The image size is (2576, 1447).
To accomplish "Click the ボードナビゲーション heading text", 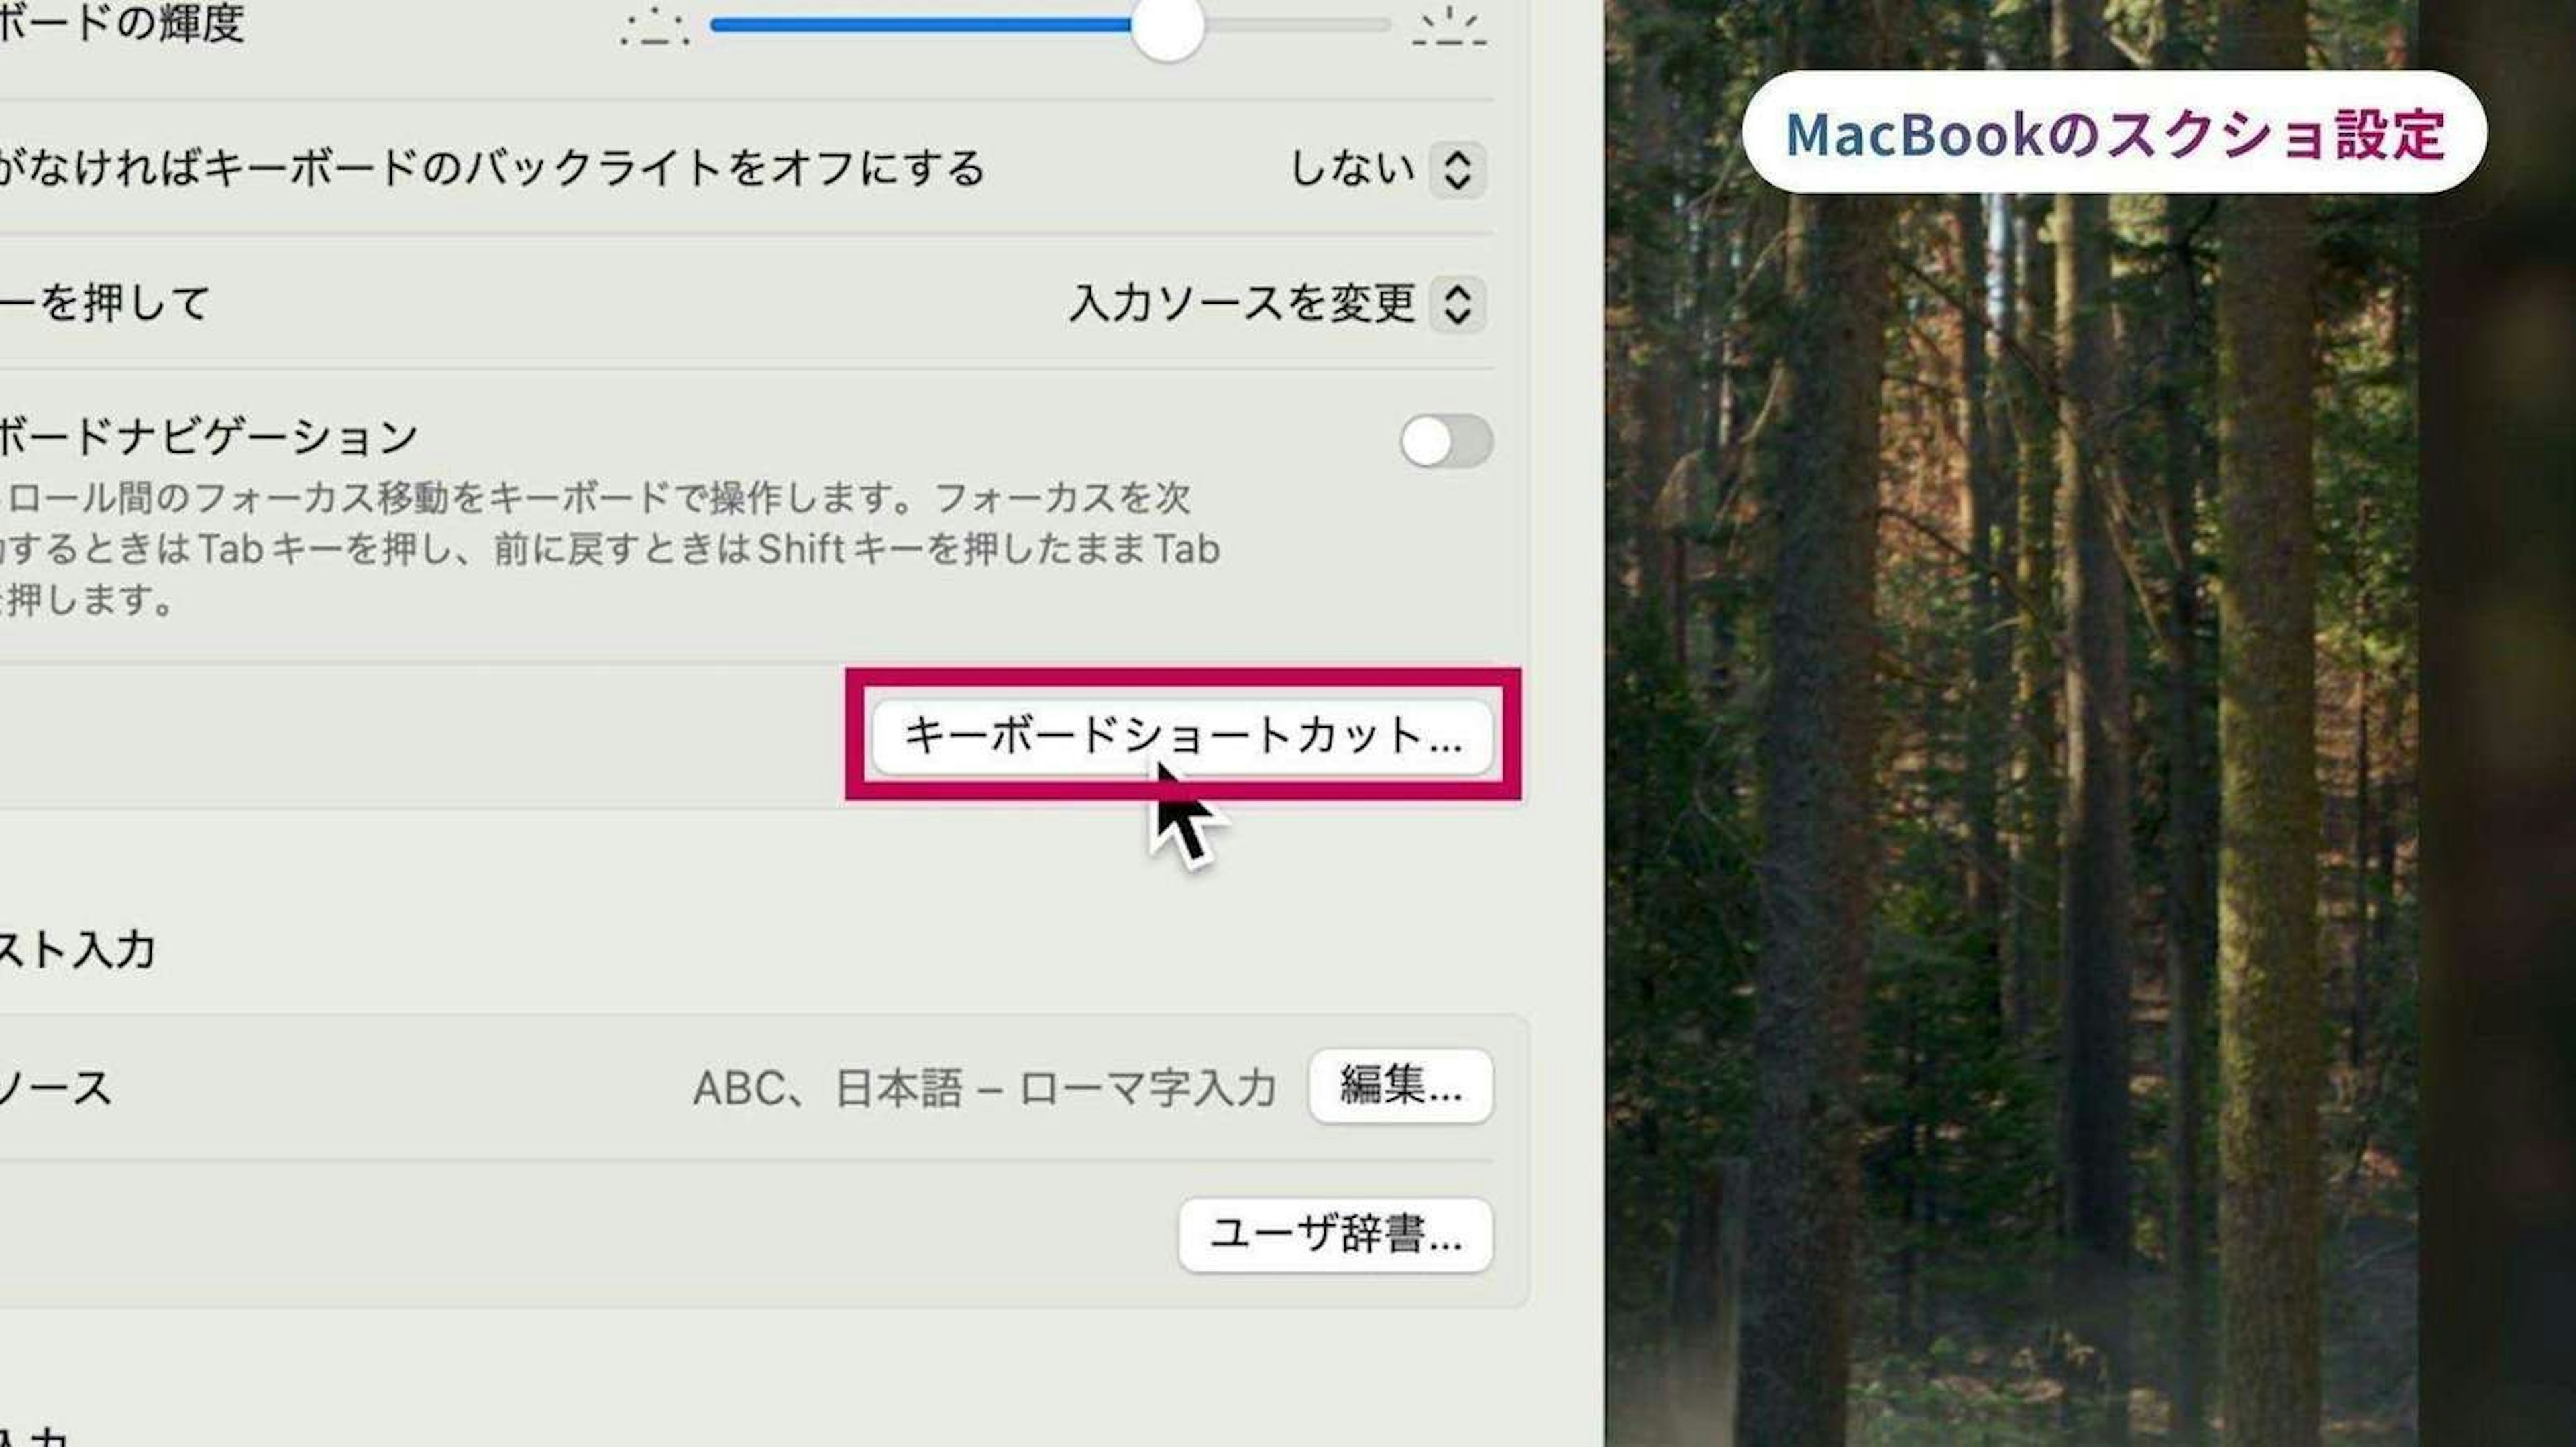I will pyautogui.click(x=208, y=437).
